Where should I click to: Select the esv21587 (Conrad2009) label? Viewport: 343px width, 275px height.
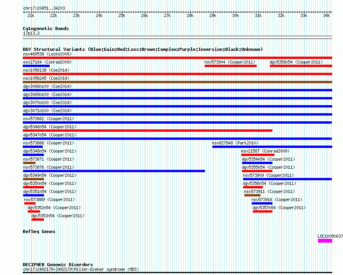pos(265,151)
